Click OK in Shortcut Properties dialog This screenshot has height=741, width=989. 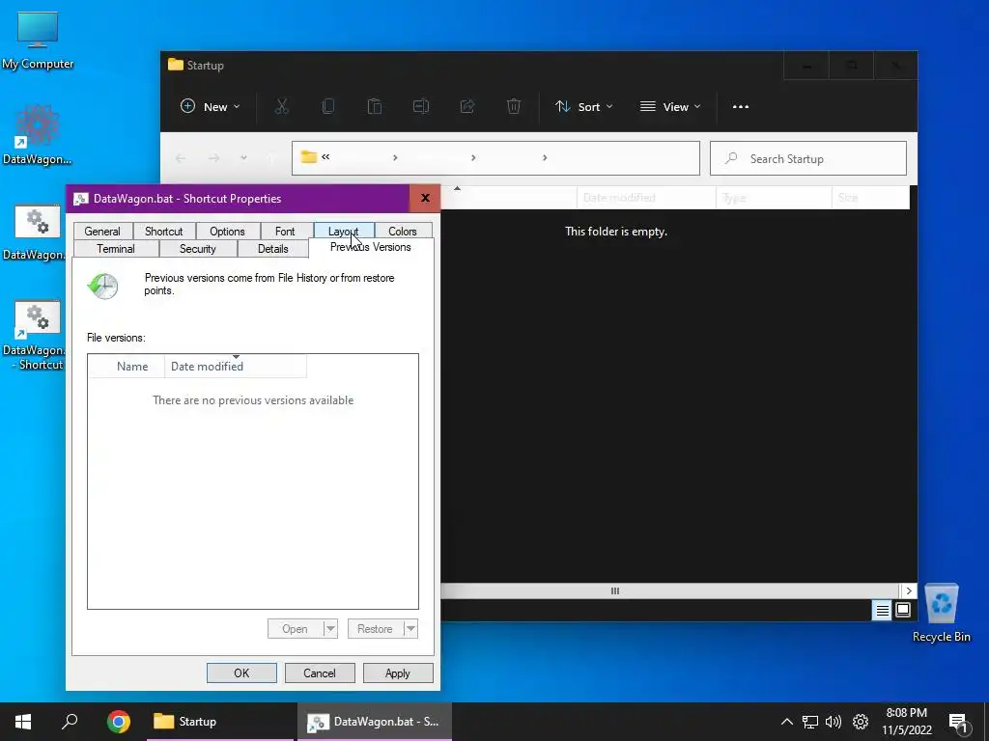(241, 672)
